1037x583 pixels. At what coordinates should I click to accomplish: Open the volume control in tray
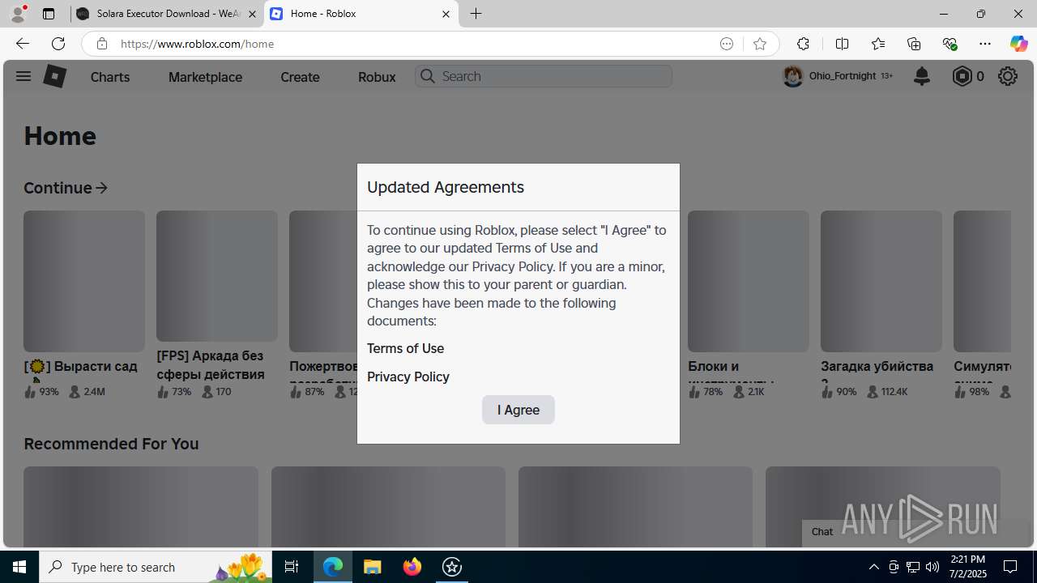pos(932,567)
